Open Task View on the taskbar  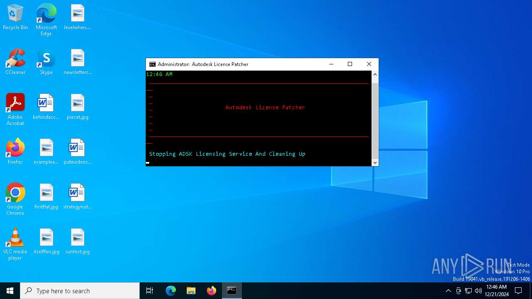150,291
